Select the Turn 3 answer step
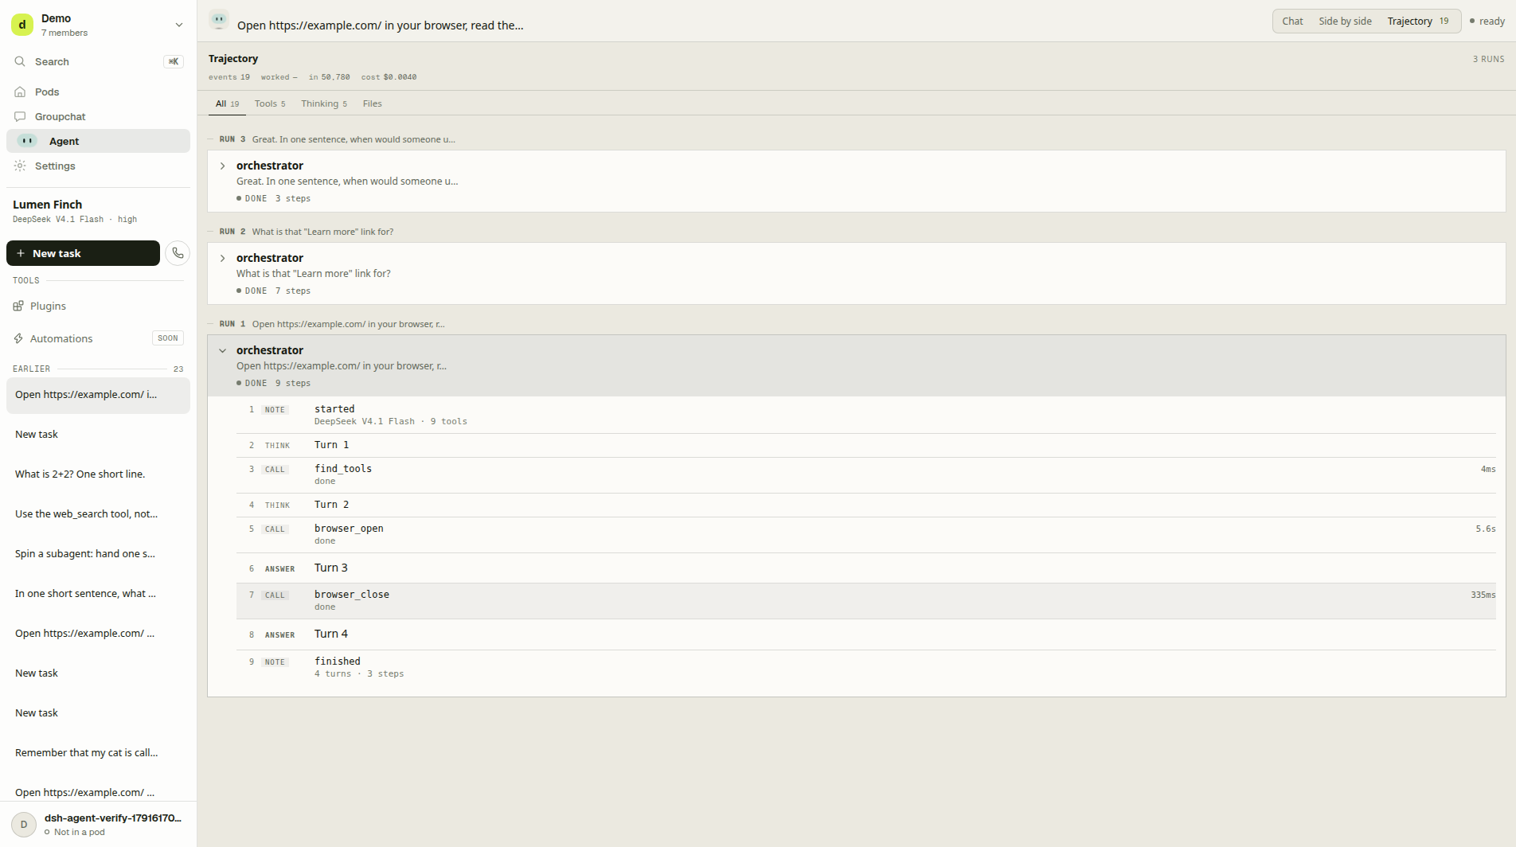The height and width of the screenshot is (847, 1516). click(x=865, y=568)
